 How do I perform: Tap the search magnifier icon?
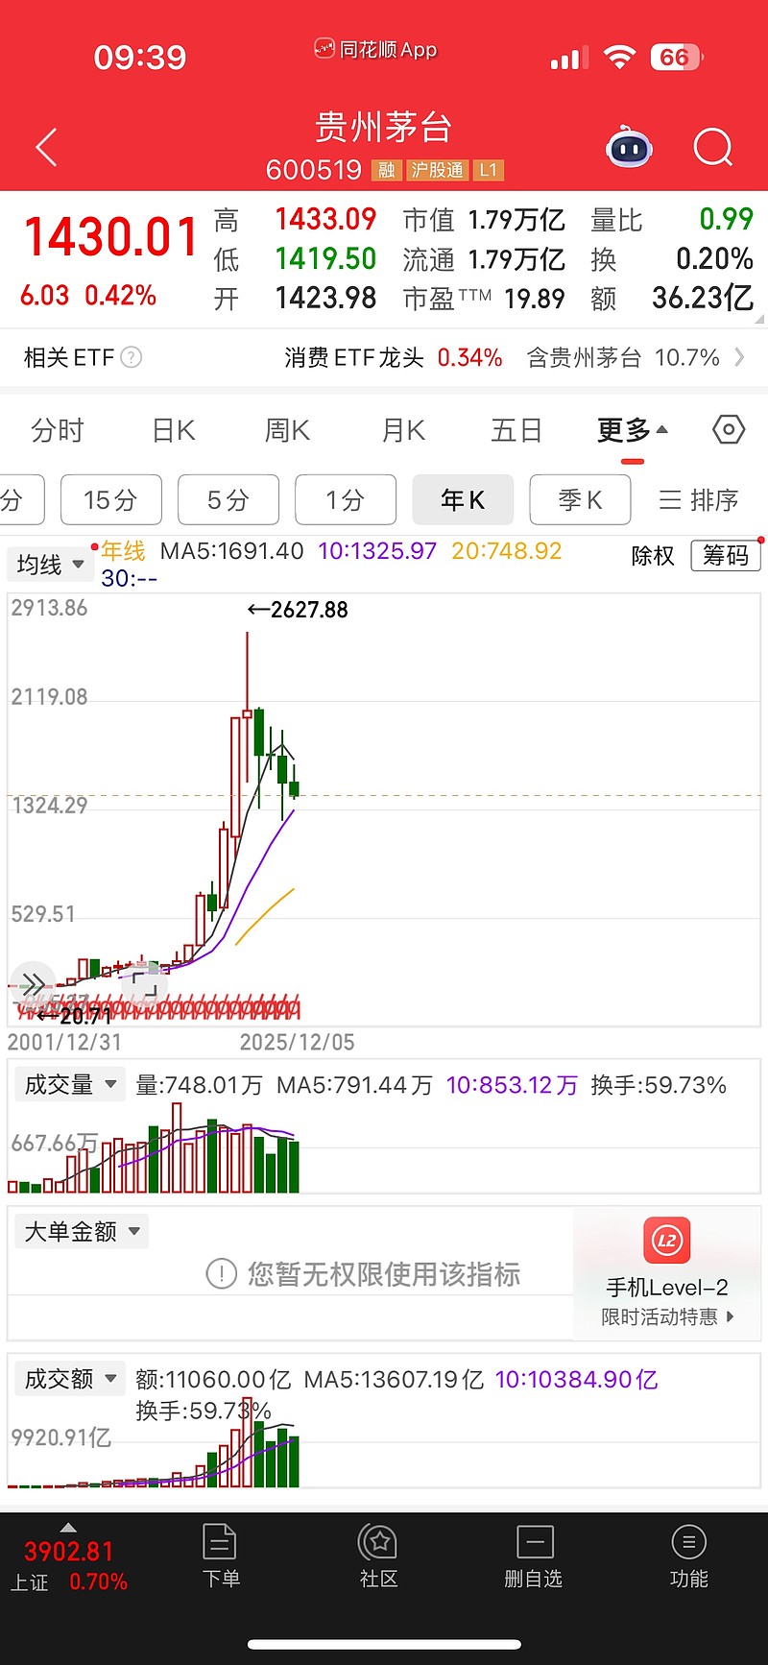712,148
